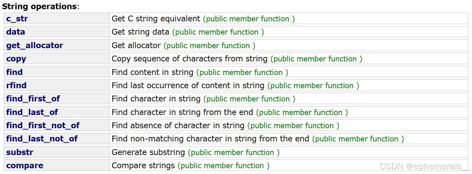Select the find function link
The height and width of the screenshot is (174, 472).
14,72
